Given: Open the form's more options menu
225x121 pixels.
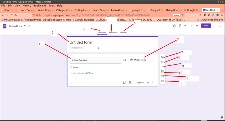Looking at the screenshot, I should click(x=215, y=26).
